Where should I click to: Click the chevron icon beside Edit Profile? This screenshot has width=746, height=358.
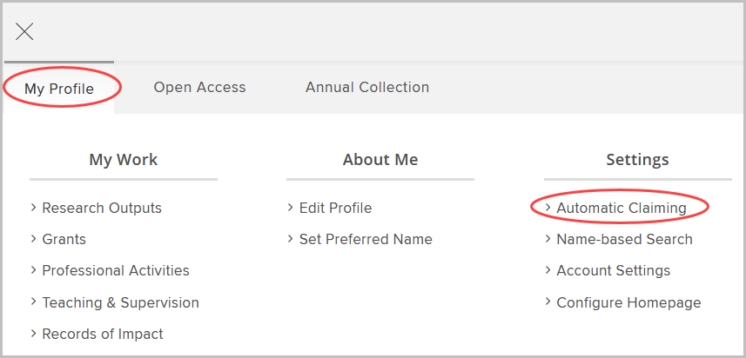tap(290, 209)
